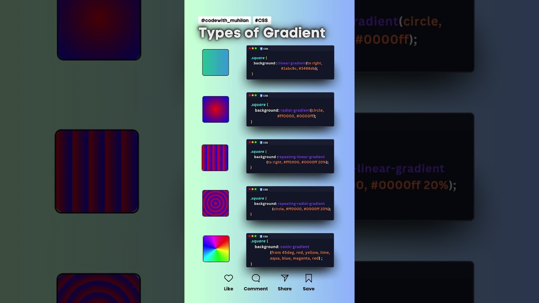Click the Types of Gradient heading
This screenshot has width=539, height=303.
click(x=262, y=32)
